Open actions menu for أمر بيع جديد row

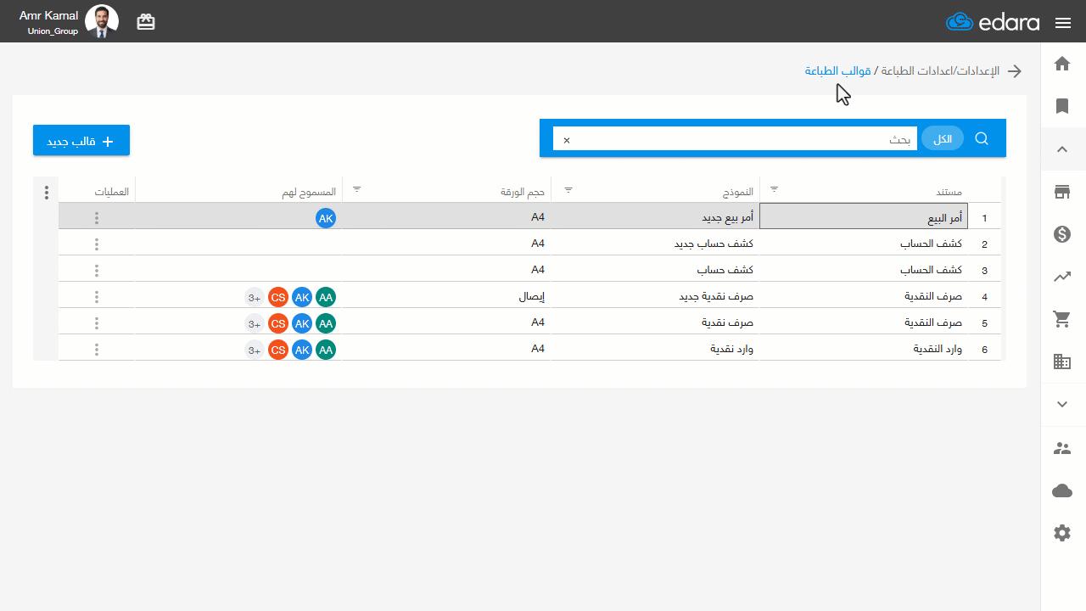coord(97,218)
